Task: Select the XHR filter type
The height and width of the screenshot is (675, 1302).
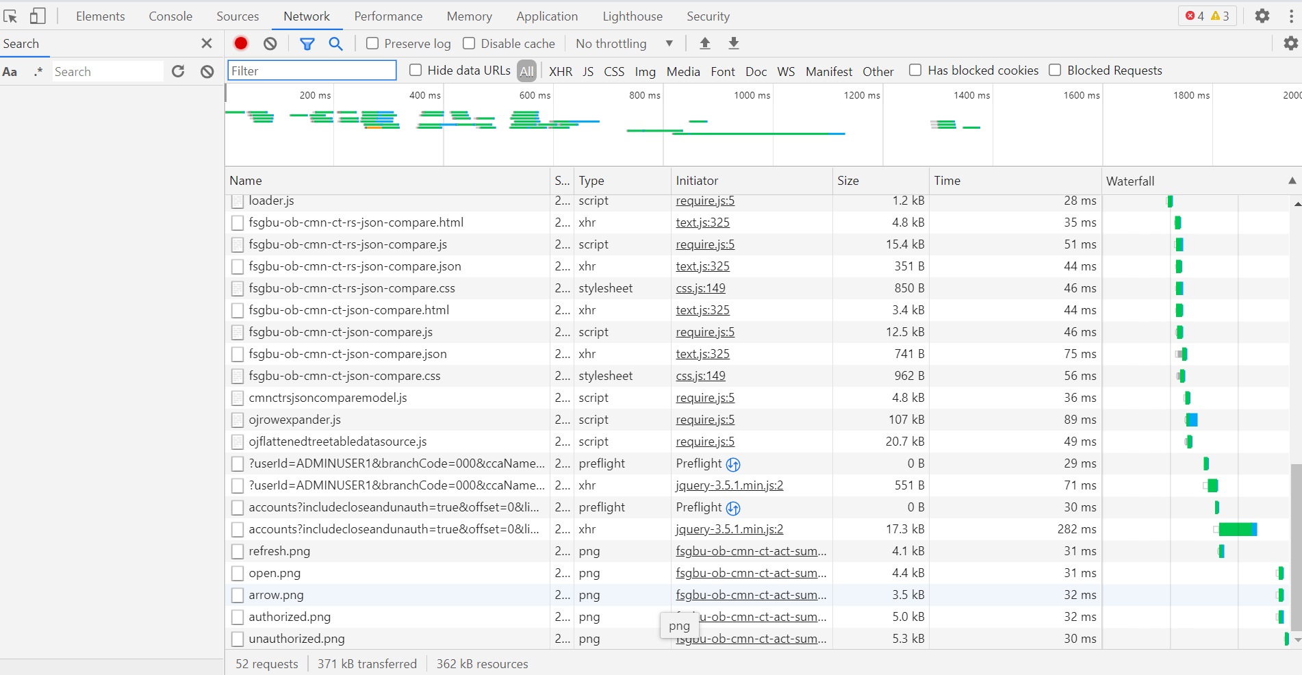Action: pos(561,71)
